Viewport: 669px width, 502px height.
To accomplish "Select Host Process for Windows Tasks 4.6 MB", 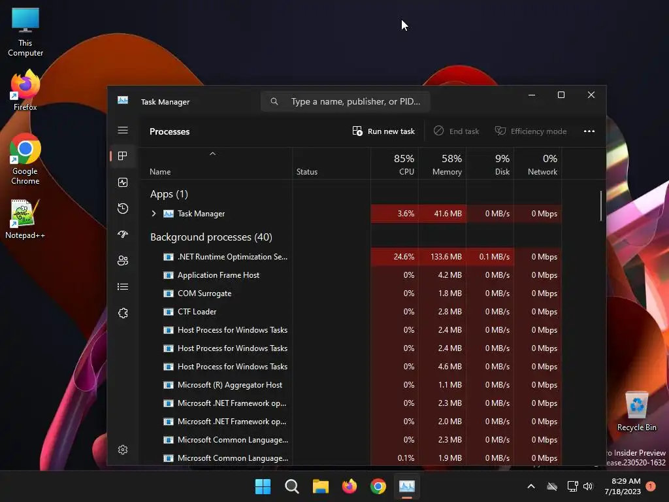I will 351,366.
